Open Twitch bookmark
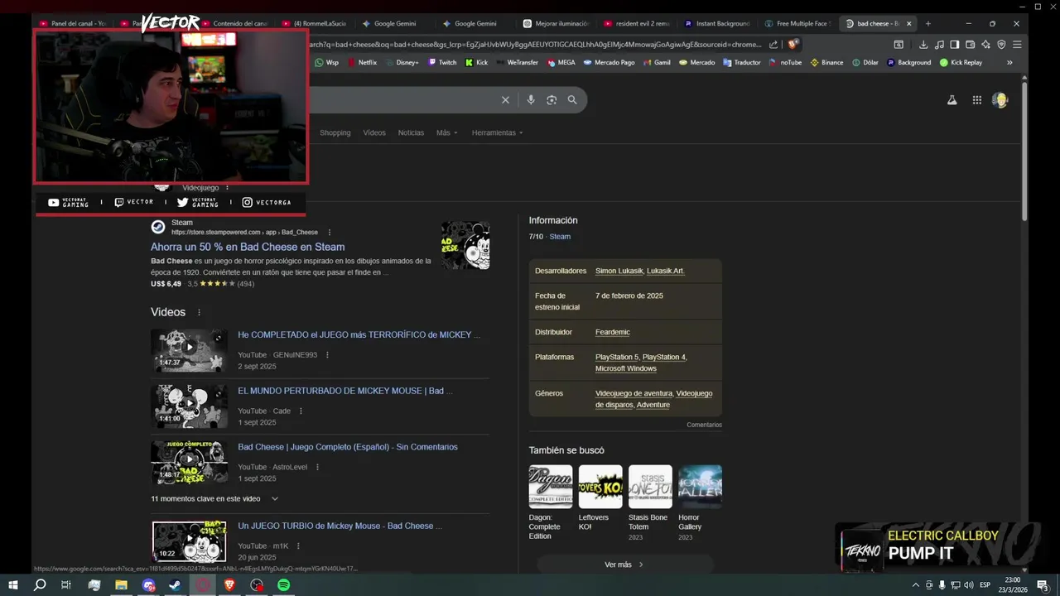Screen dimensions: 1060x596 coord(442,62)
